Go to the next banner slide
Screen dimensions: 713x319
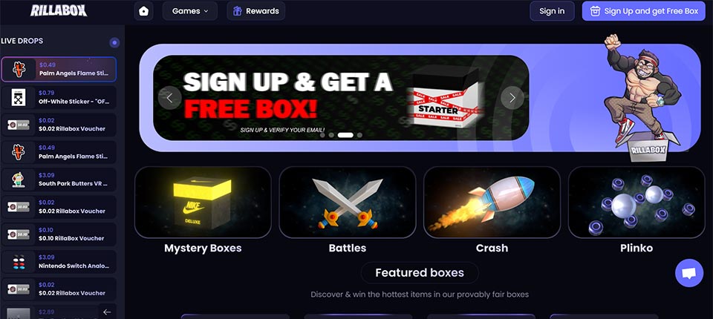click(512, 98)
